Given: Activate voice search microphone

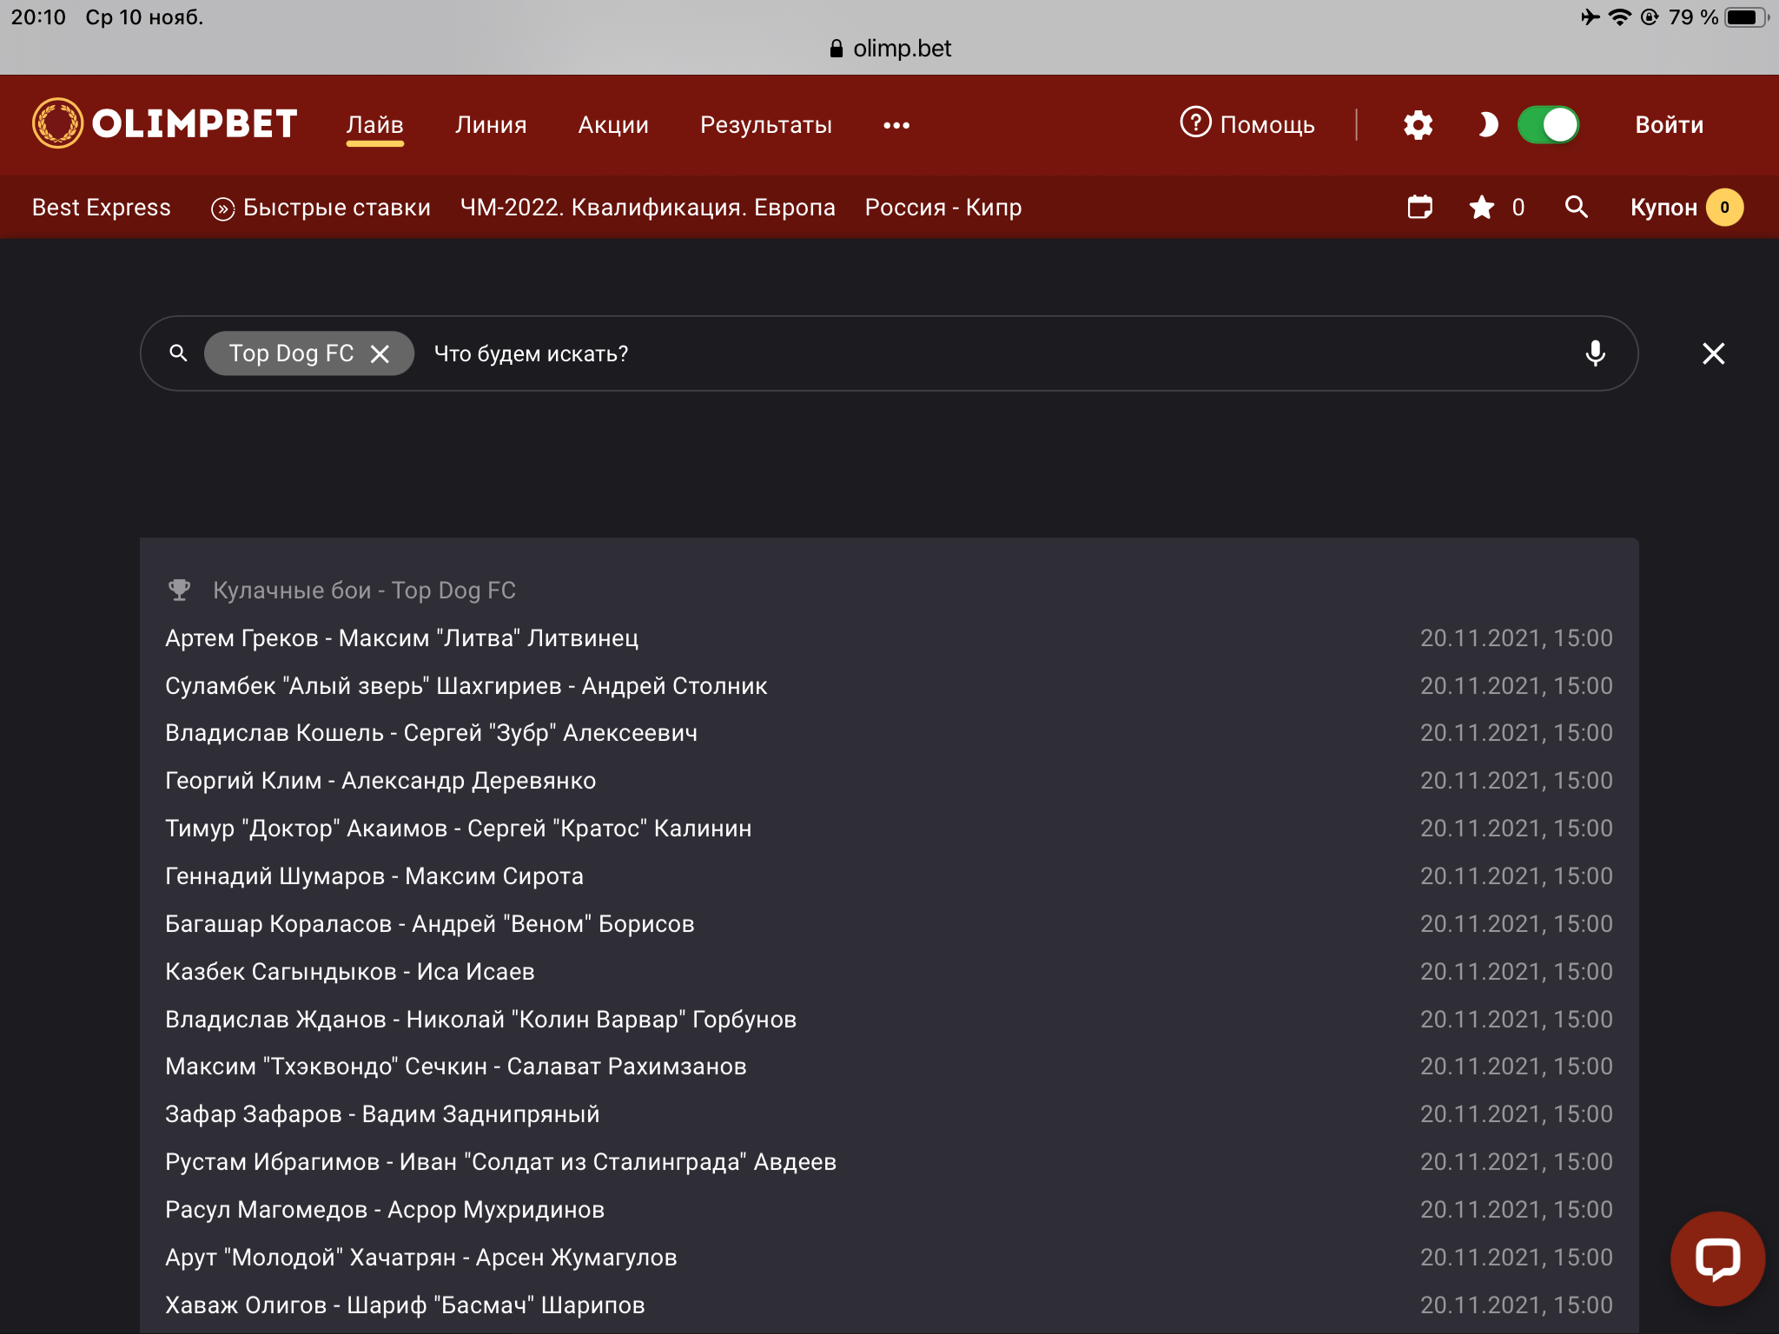Looking at the screenshot, I should [1595, 353].
